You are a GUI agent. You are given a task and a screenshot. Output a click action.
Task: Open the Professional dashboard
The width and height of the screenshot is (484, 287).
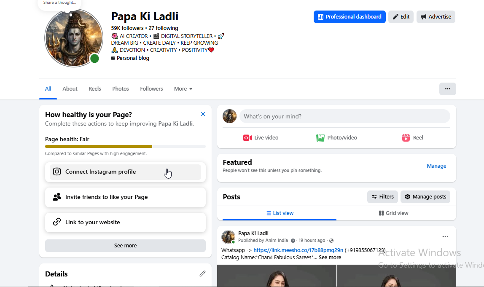(350, 17)
